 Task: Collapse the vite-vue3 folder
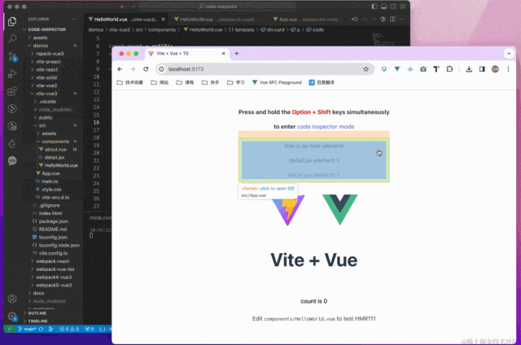46,94
